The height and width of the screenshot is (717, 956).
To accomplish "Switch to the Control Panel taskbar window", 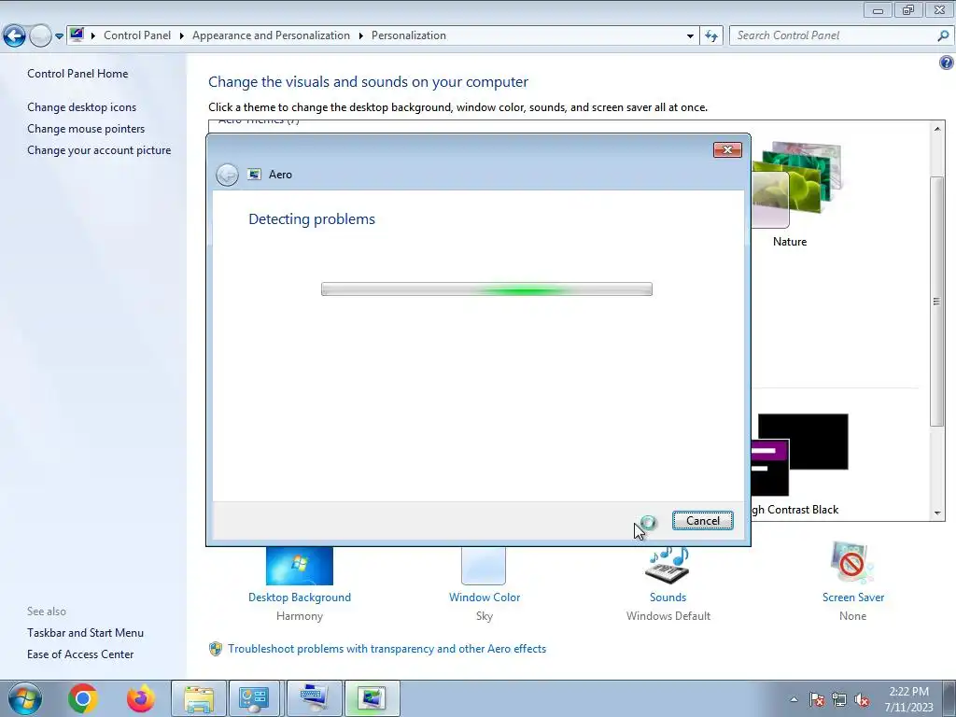I will click(x=254, y=698).
